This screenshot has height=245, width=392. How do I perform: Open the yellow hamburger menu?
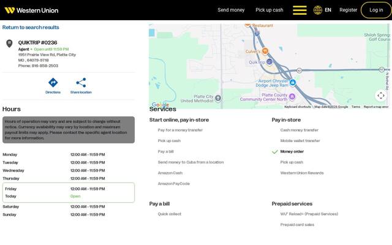pyautogui.click(x=300, y=10)
